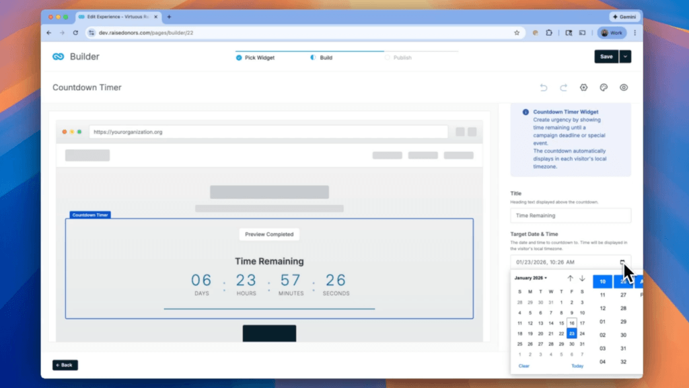Open Chrome extensions puzzle icon
Viewport: 689px width, 388px height.
pos(549,32)
